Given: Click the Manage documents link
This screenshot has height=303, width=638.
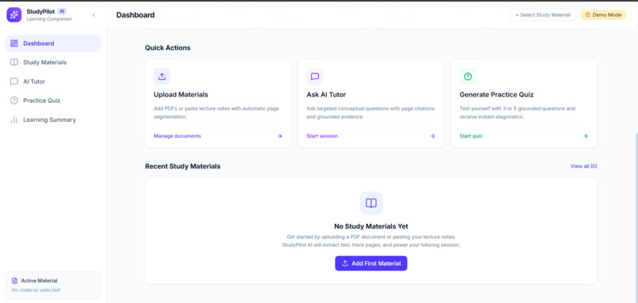Looking at the screenshot, I should [177, 136].
